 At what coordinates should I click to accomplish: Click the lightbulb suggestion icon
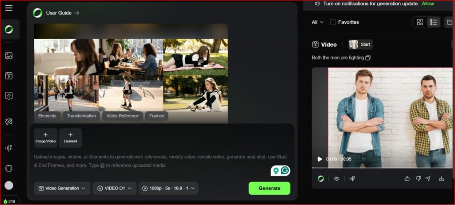tap(276, 171)
